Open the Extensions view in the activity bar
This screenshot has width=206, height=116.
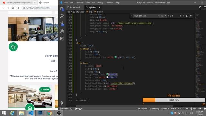pyautogui.click(x=62, y=39)
